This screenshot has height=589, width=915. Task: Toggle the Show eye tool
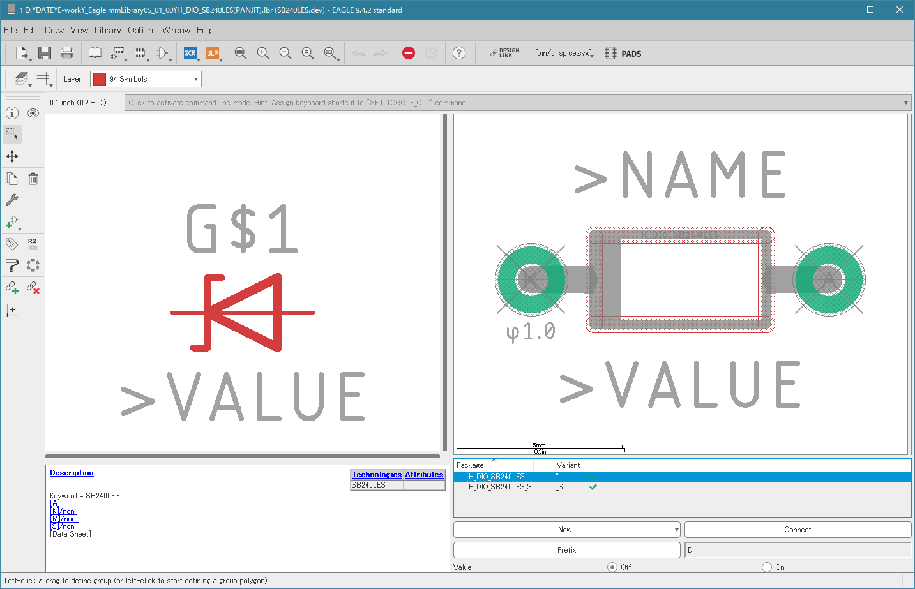point(33,113)
